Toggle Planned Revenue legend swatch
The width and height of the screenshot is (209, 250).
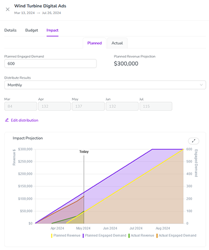51,236
